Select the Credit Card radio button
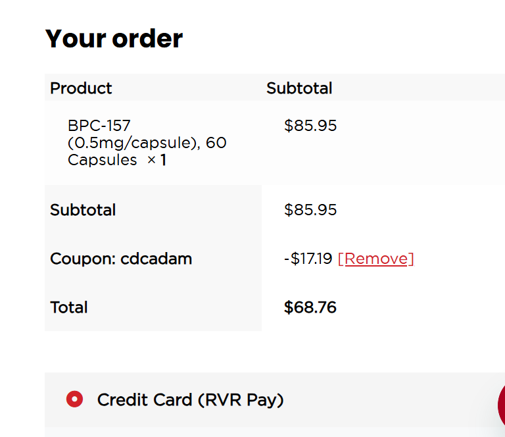505x437 pixels. [x=74, y=399]
